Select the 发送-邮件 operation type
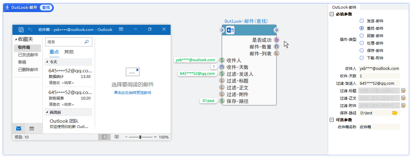This screenshot has height=158, width=412. (361, 21)
